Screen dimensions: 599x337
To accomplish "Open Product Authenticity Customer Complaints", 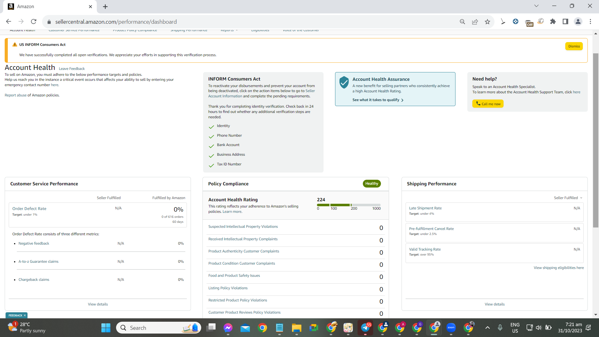I will pos(244,251).
